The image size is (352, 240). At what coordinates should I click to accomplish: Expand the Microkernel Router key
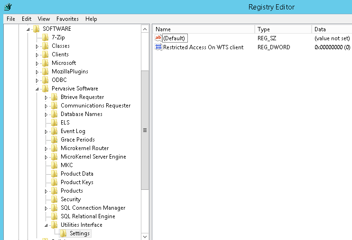pos(46,149)
